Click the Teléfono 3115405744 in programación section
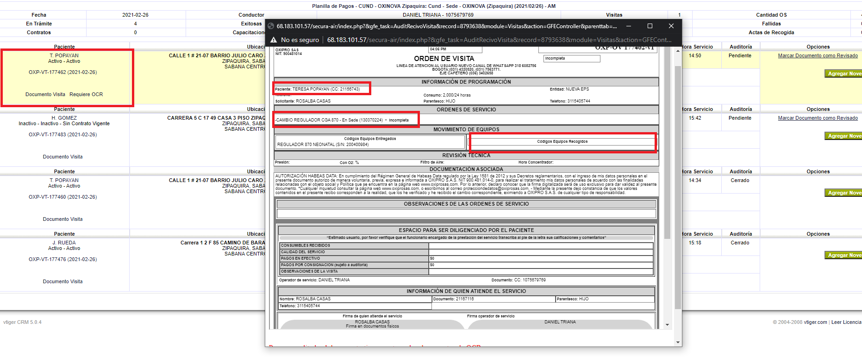 click(570, 101)
